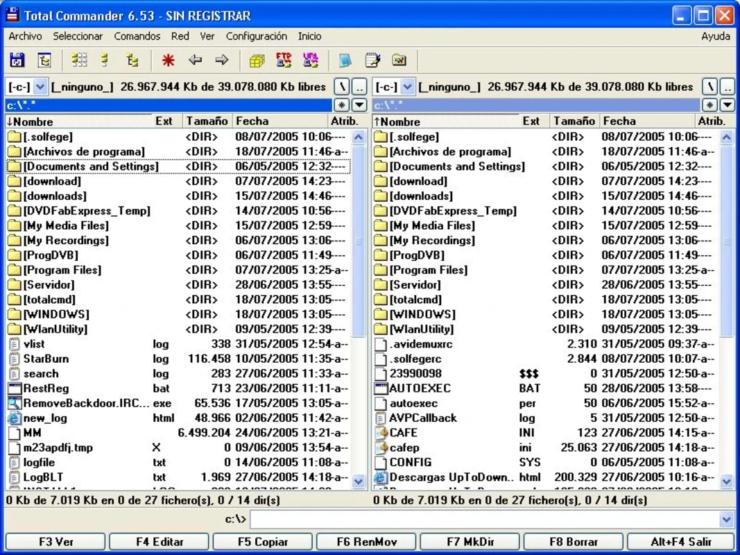Viewport: 740px width, 555px height.
Task: Click the URL new connection toolbar icon
Action: pos(310,61)
